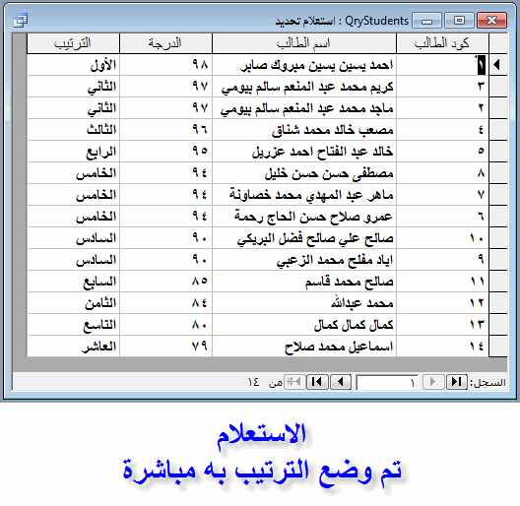
Task: Click the grade cell showing ٨٥
Action: 165,282
